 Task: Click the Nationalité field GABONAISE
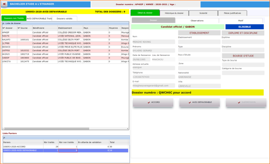click(199, 77)
